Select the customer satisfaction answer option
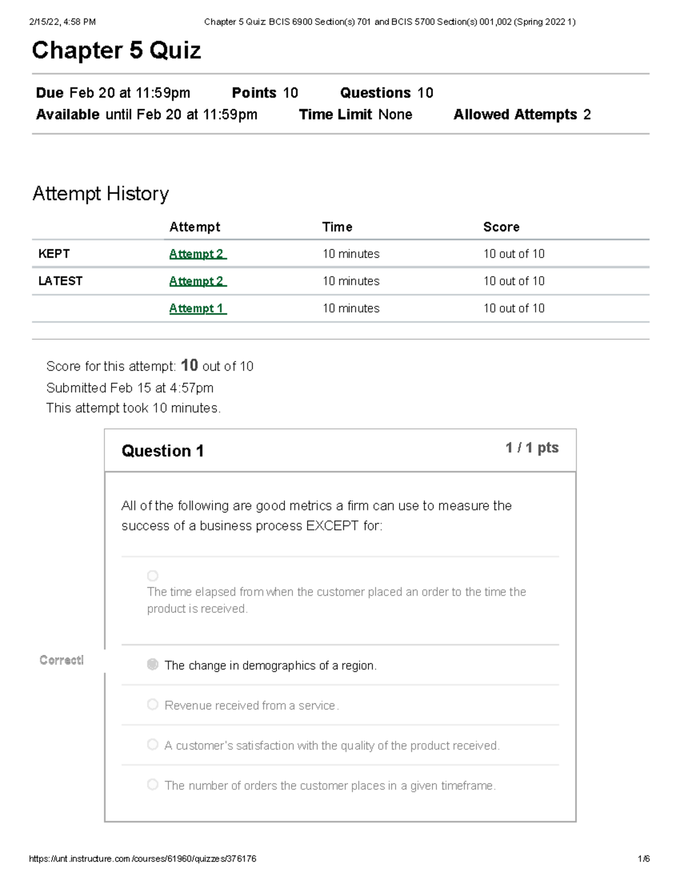The width and height of the screenshot is (680, 881). click(152, 744)
